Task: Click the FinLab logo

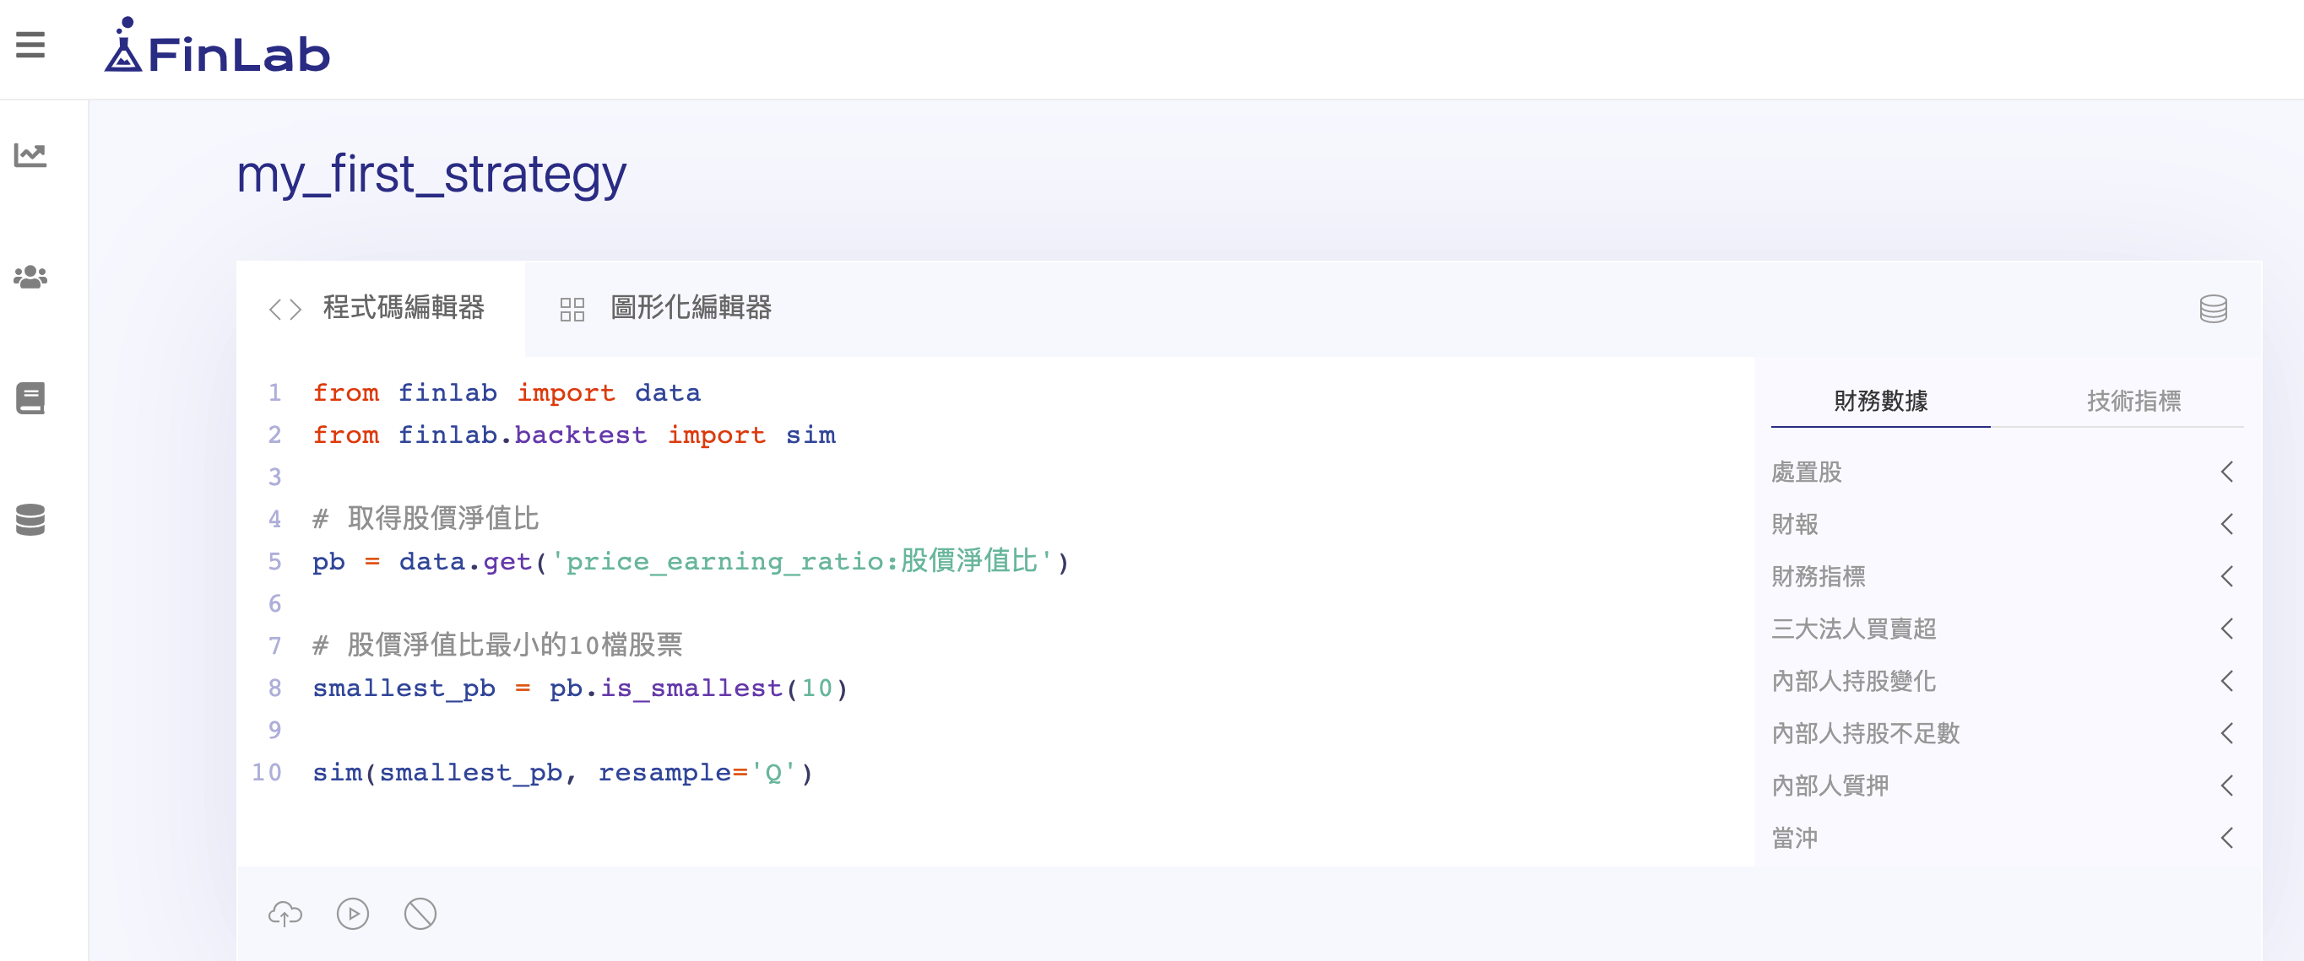Action: [x=217, y=47]
